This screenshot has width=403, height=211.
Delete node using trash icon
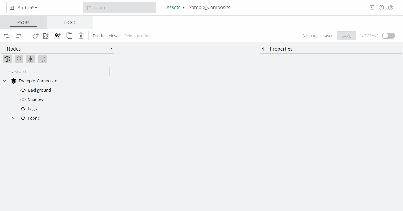pyautogui.click(x=81, y=36)
